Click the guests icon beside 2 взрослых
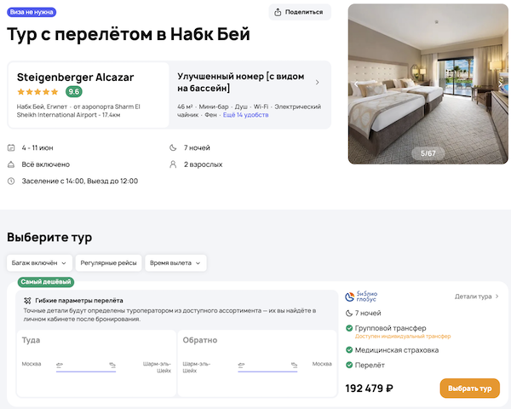511x409 pixels. click(x=175, y=164)
